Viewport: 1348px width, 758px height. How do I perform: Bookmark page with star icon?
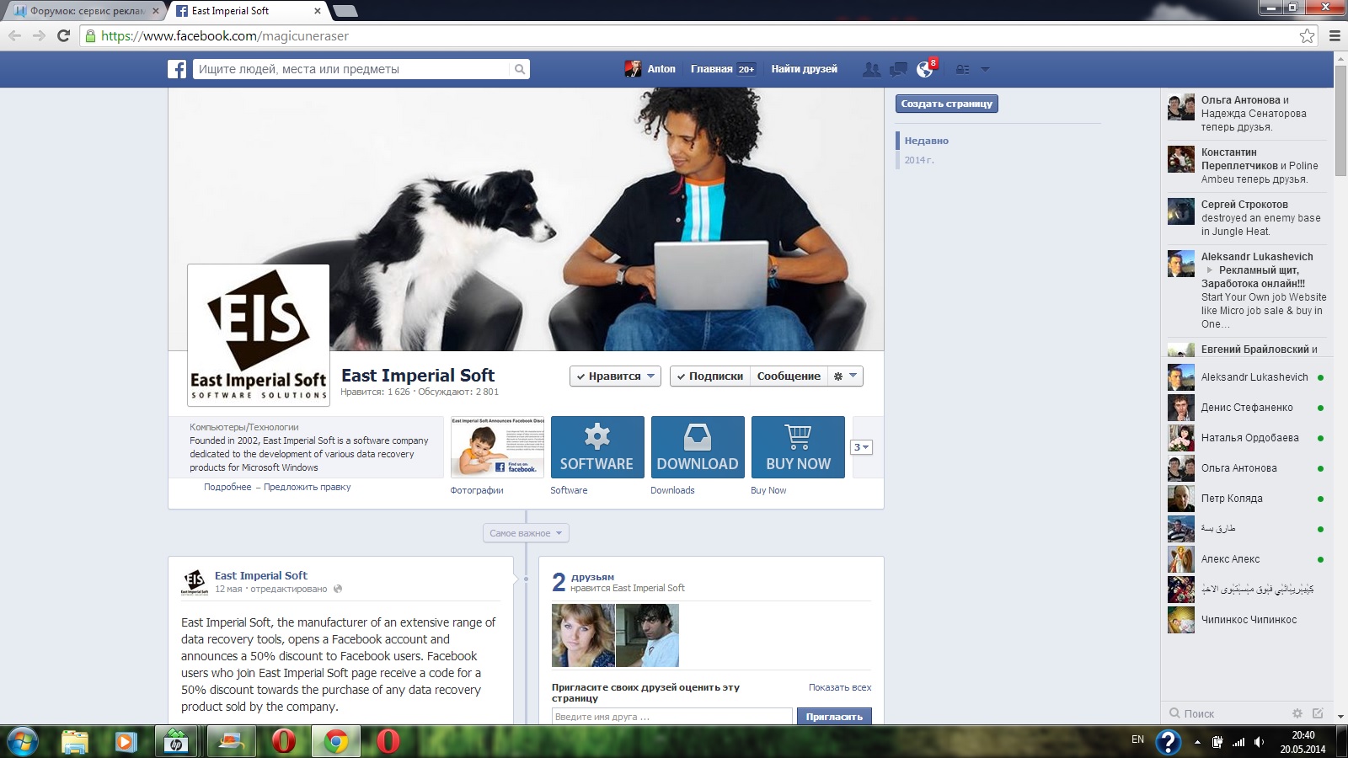tap(1307, 35)
